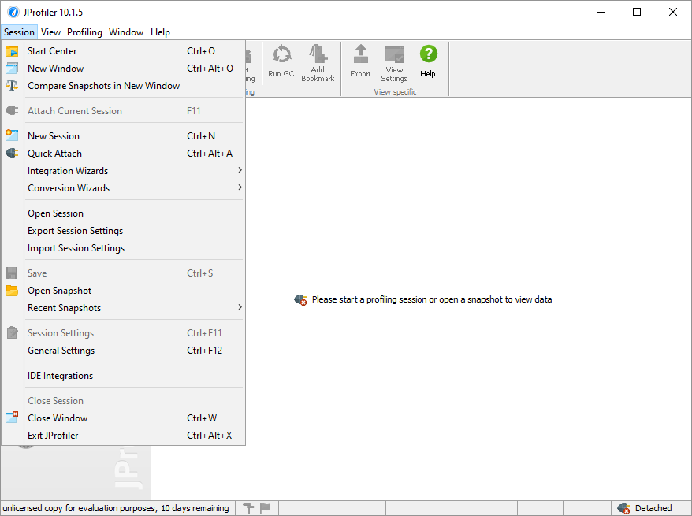Viewport: 692px width, 516px height.
Task: Click the grayed Close Session entry
Action: (123, 400)
